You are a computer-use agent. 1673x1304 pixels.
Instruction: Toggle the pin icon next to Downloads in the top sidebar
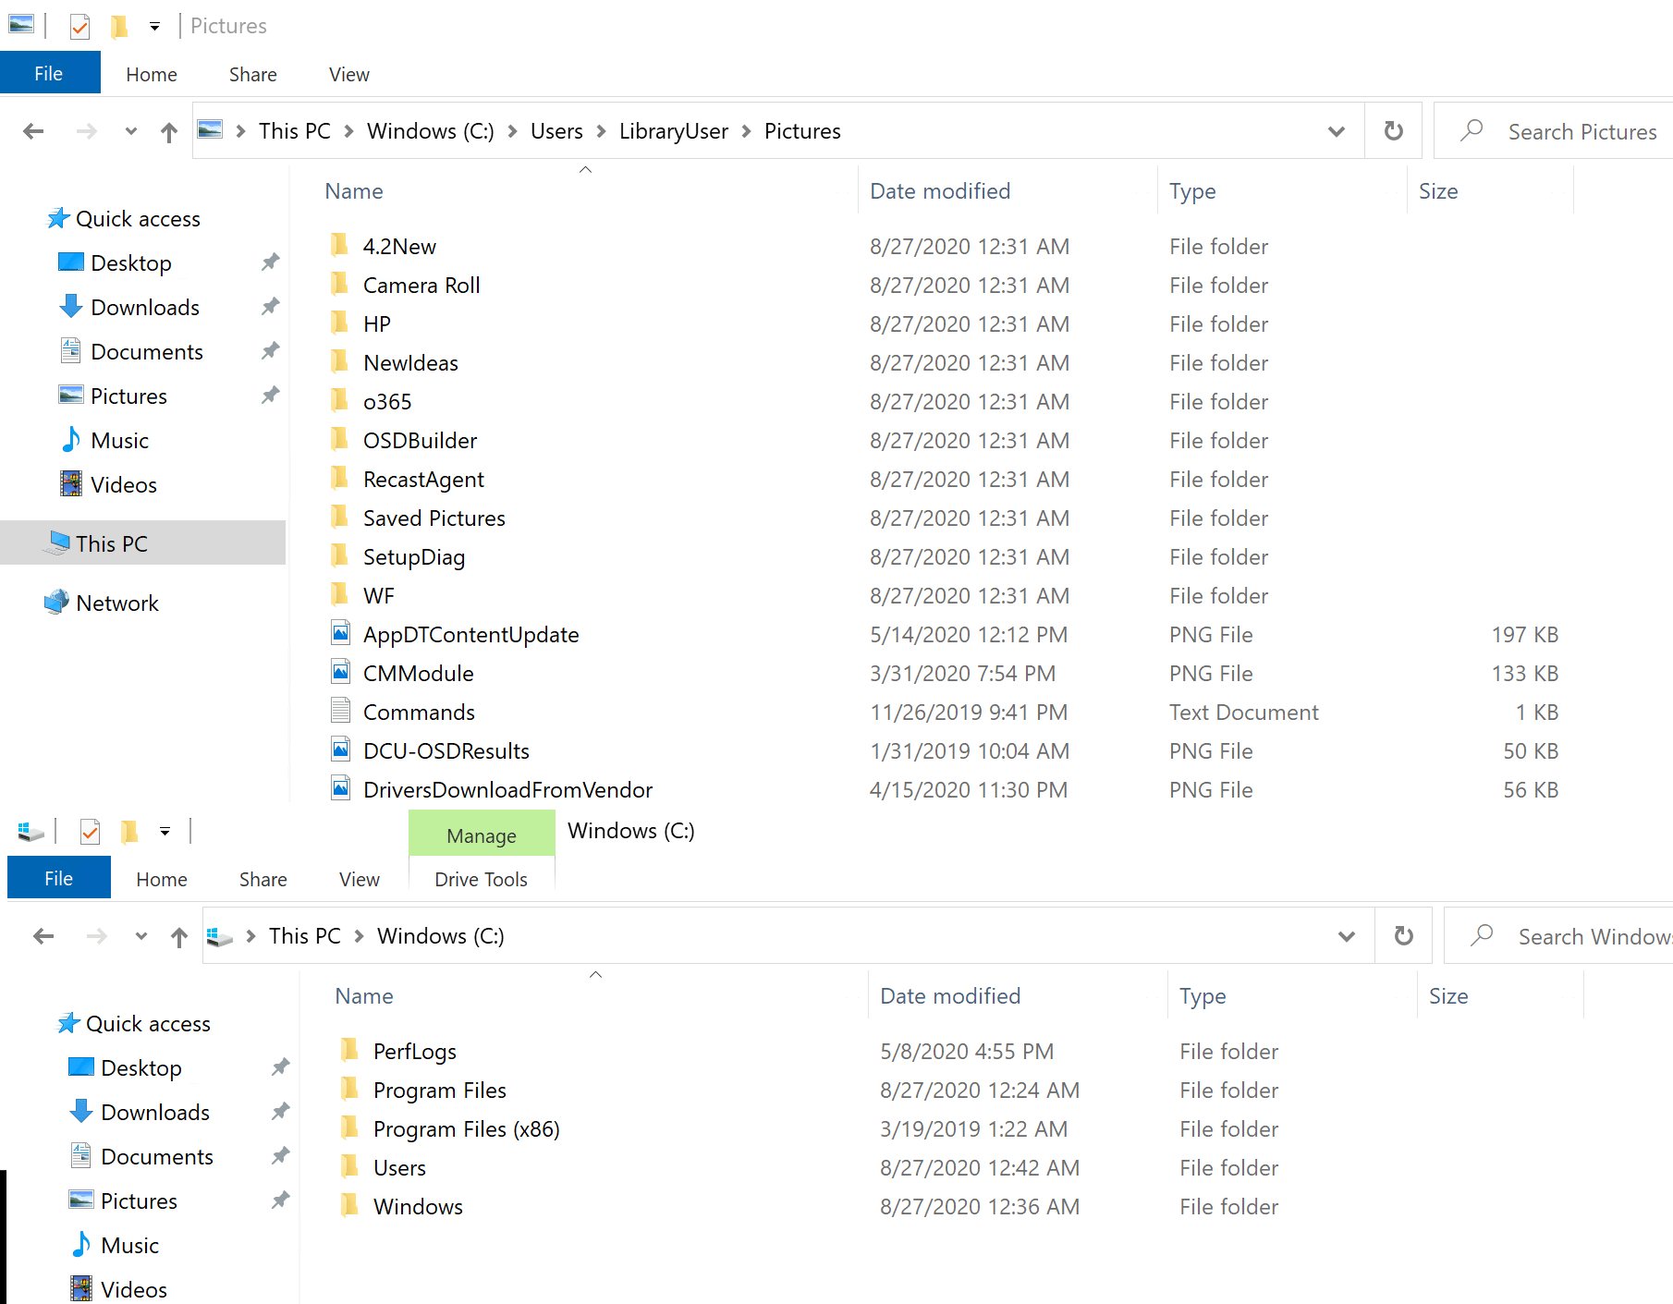[270, 307]
